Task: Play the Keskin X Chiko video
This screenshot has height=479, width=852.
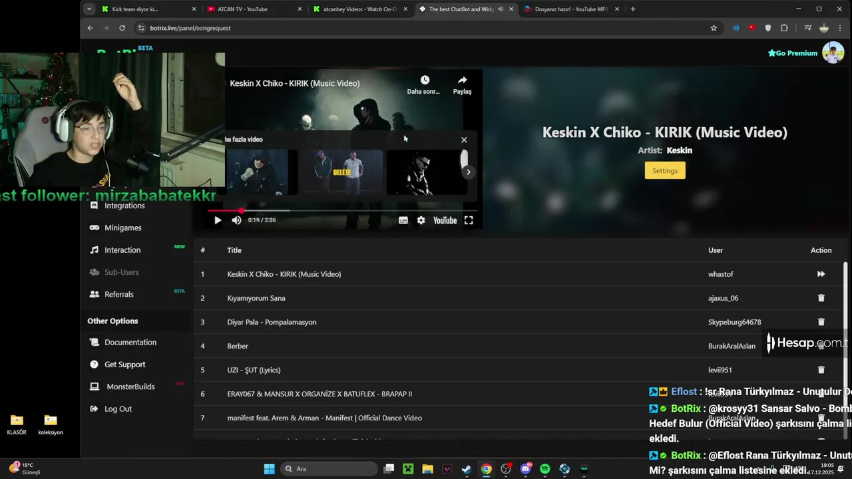Action: coord(218,220)
